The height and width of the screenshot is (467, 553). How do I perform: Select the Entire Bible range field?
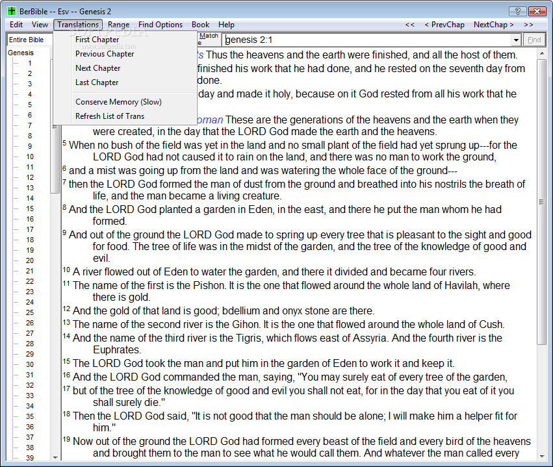[x=30, y=40]
